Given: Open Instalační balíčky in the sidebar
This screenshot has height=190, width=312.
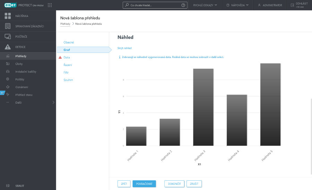Looking at the screenshot, I should coord(28,72).
